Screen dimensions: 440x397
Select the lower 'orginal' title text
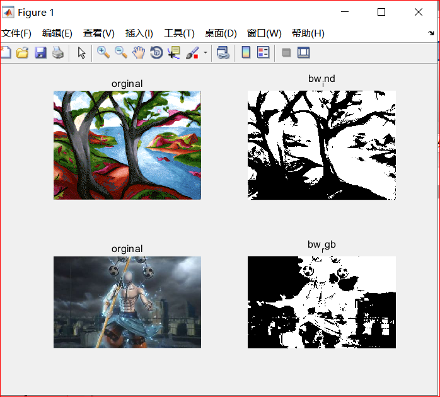(127, 249)
